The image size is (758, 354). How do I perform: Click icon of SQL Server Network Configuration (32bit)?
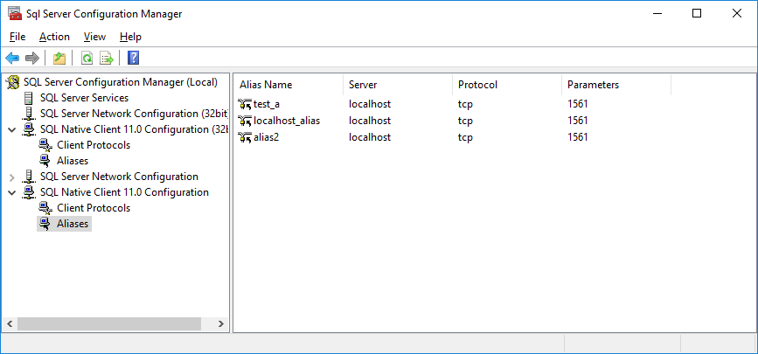(29, 114)
